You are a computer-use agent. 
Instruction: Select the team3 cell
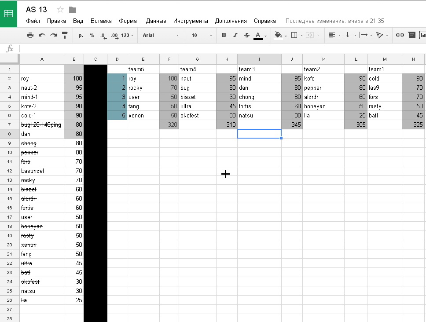pyautogui.click(x=259, y=69)
